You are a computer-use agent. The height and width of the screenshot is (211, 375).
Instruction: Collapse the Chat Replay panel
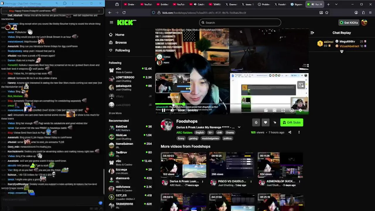point(312,33)
